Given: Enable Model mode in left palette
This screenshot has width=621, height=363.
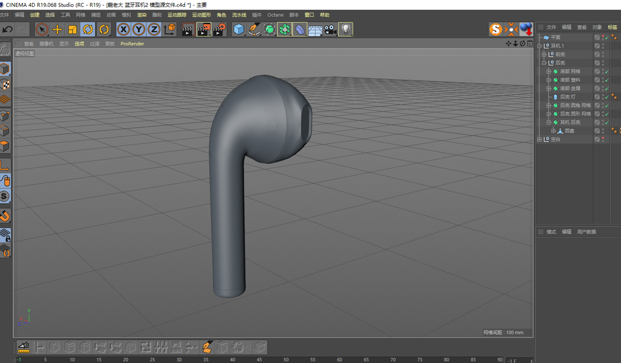Looking at the screenshot, I should [x=5, y=69].
